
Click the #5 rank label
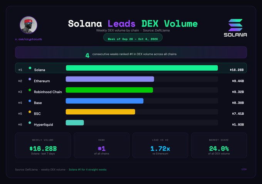20,114
